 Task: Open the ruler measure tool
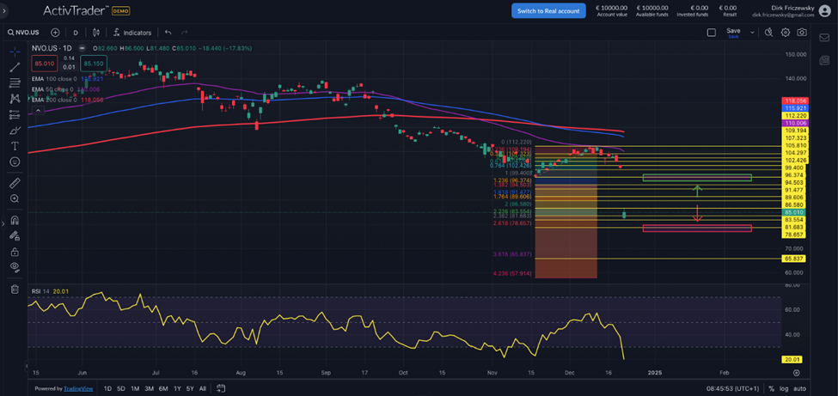(x=15, y=183)
